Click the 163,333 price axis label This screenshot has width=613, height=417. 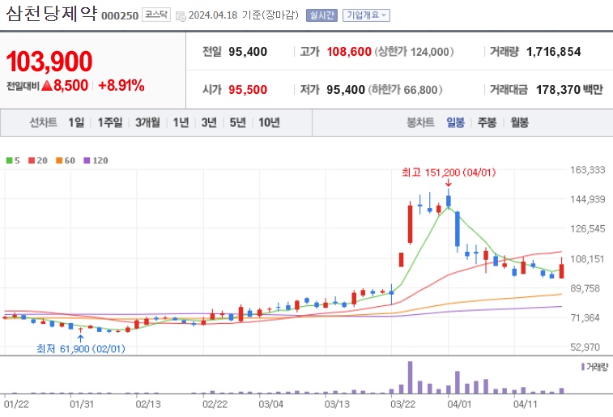588,169
